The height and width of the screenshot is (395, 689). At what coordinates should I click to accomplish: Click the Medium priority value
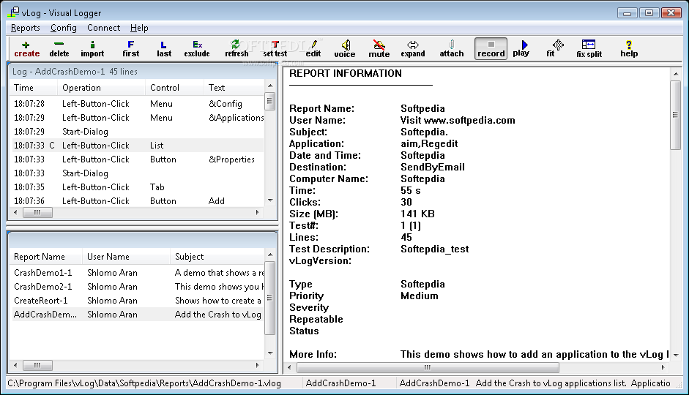pyautogui.click(x=420, y=296)
